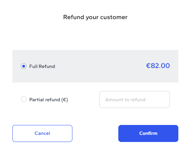Cancel the refund dialog

[x=42, y=133]
